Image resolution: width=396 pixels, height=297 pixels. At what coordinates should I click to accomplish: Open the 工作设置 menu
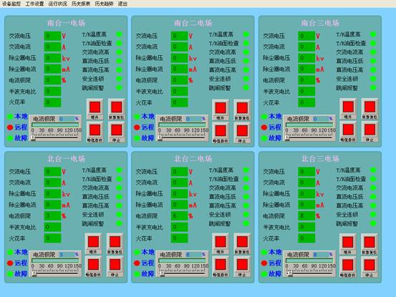tap(34, 4)
